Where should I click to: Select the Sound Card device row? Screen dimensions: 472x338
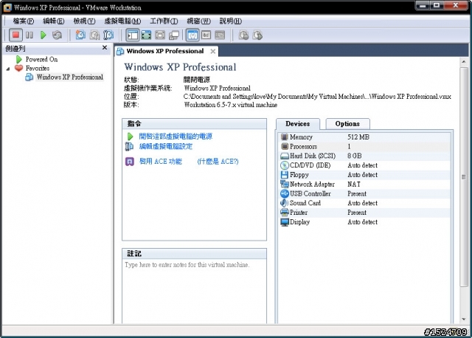click(364, 203)
